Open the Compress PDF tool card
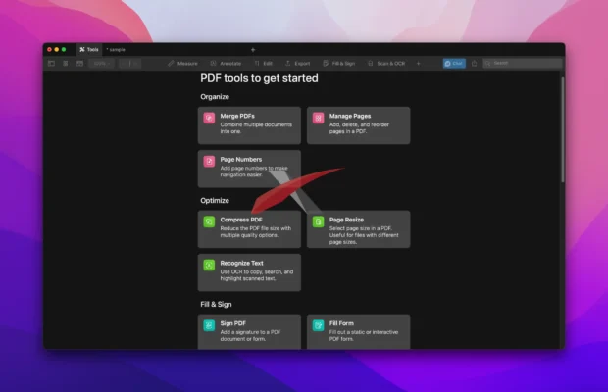The image size is (608, 392). pos(249,229)
